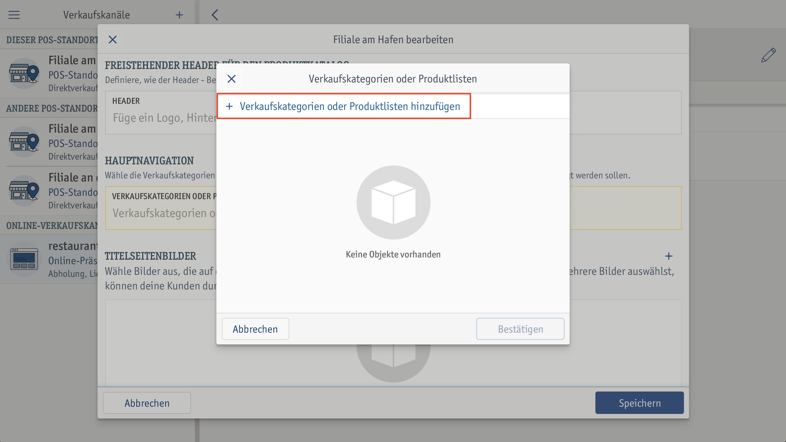Select the restaurant Online-Präsenz entry
Viewport: 786px width, 442px height.
click(x=49, y=259)
